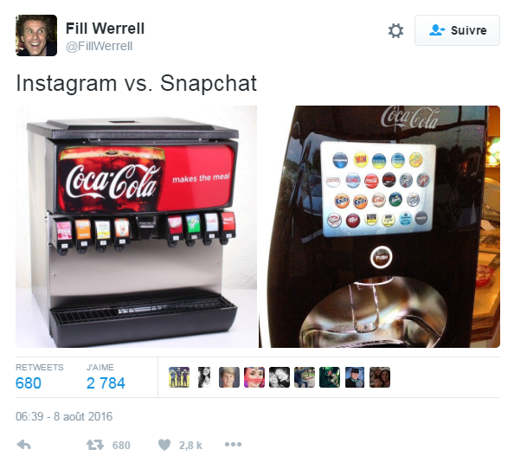Image resolution: width=514 pixels, height=469 pixels.
Task: Click the reply arrow icon
Action: coord(23,445)
